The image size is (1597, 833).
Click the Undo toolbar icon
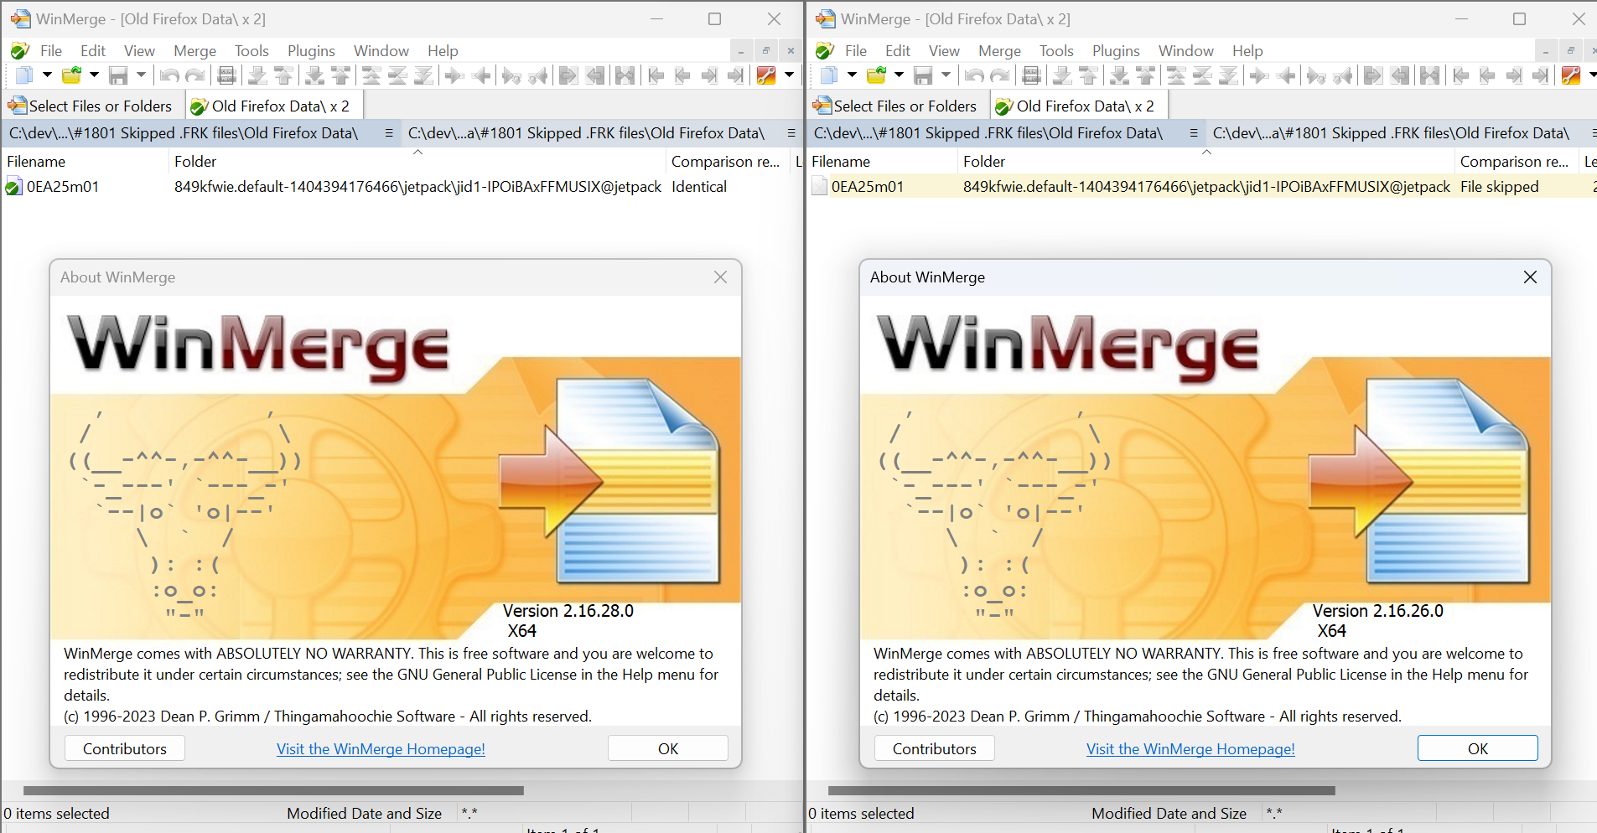pyautogui.click(x=168, y=75)
